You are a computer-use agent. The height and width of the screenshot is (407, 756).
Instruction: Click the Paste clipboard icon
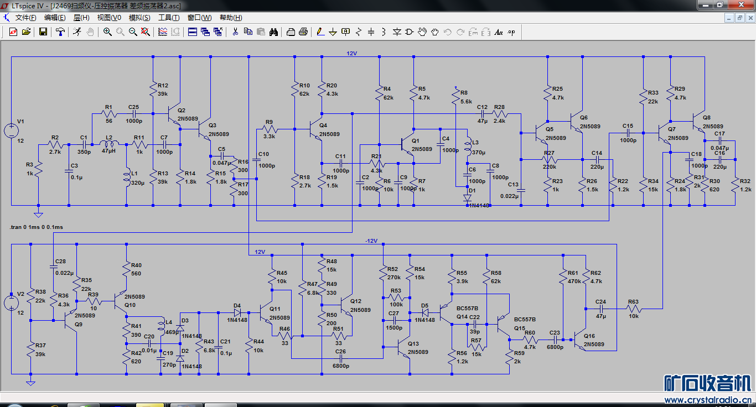click(x=261, y=32)
